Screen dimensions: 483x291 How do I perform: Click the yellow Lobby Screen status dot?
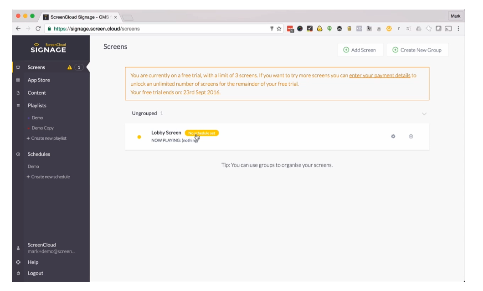tap(139, 137)
